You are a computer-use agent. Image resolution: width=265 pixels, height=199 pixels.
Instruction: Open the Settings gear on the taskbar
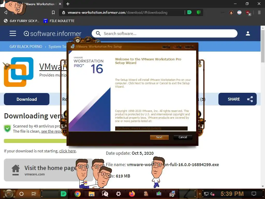pyautogui.click(x=119, y=194)
